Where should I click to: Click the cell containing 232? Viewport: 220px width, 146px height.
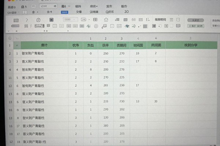(x=122, y=61)
